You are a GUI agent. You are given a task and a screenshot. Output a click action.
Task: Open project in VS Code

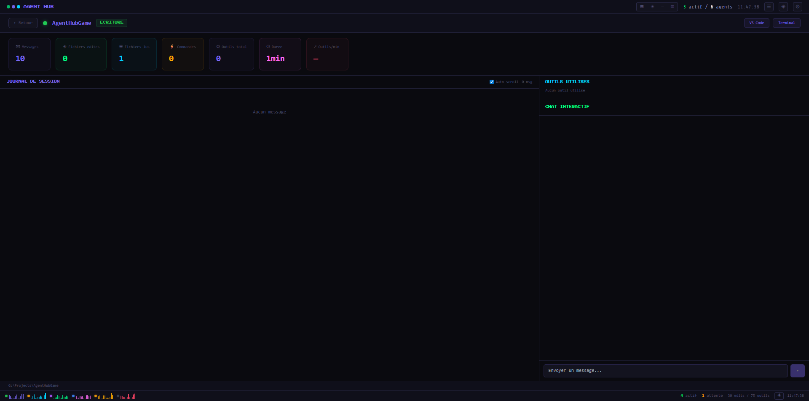[x=757, y=23]
